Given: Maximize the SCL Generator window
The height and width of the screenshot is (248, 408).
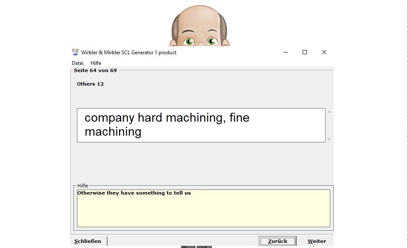Looking at the screenshot, I should (305, 52).
